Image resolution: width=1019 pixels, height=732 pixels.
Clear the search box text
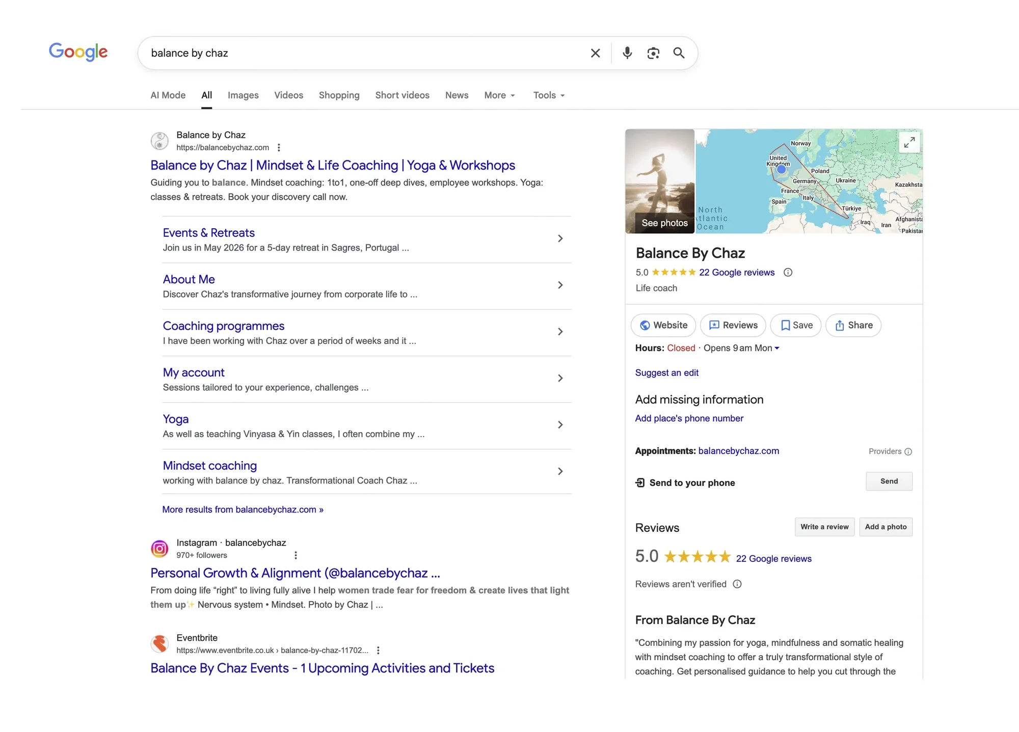595,53
